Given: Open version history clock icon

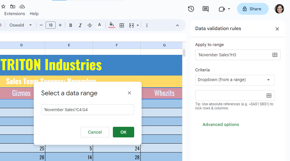Looking at the screenshot, I should [191, 9].
